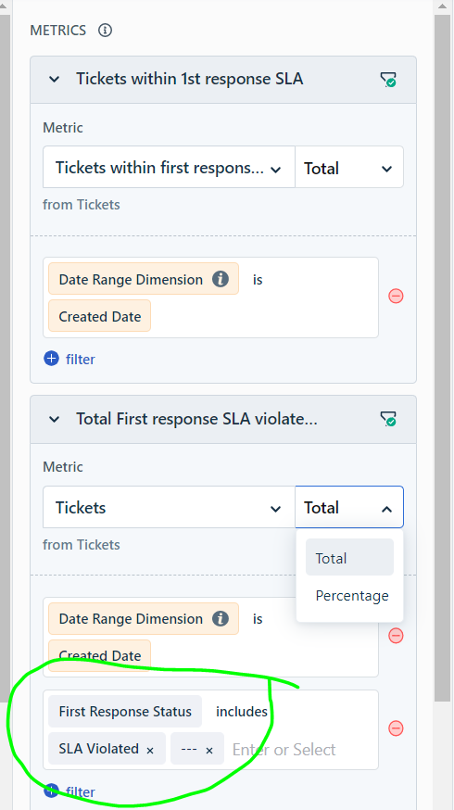Click info icon in first Date Range Dimension tag
This screenshot has width=454, height=810.
coord(221,280)
